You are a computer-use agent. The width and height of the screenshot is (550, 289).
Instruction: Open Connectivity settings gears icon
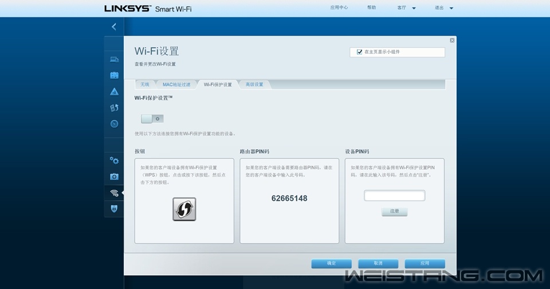point(114,161)
